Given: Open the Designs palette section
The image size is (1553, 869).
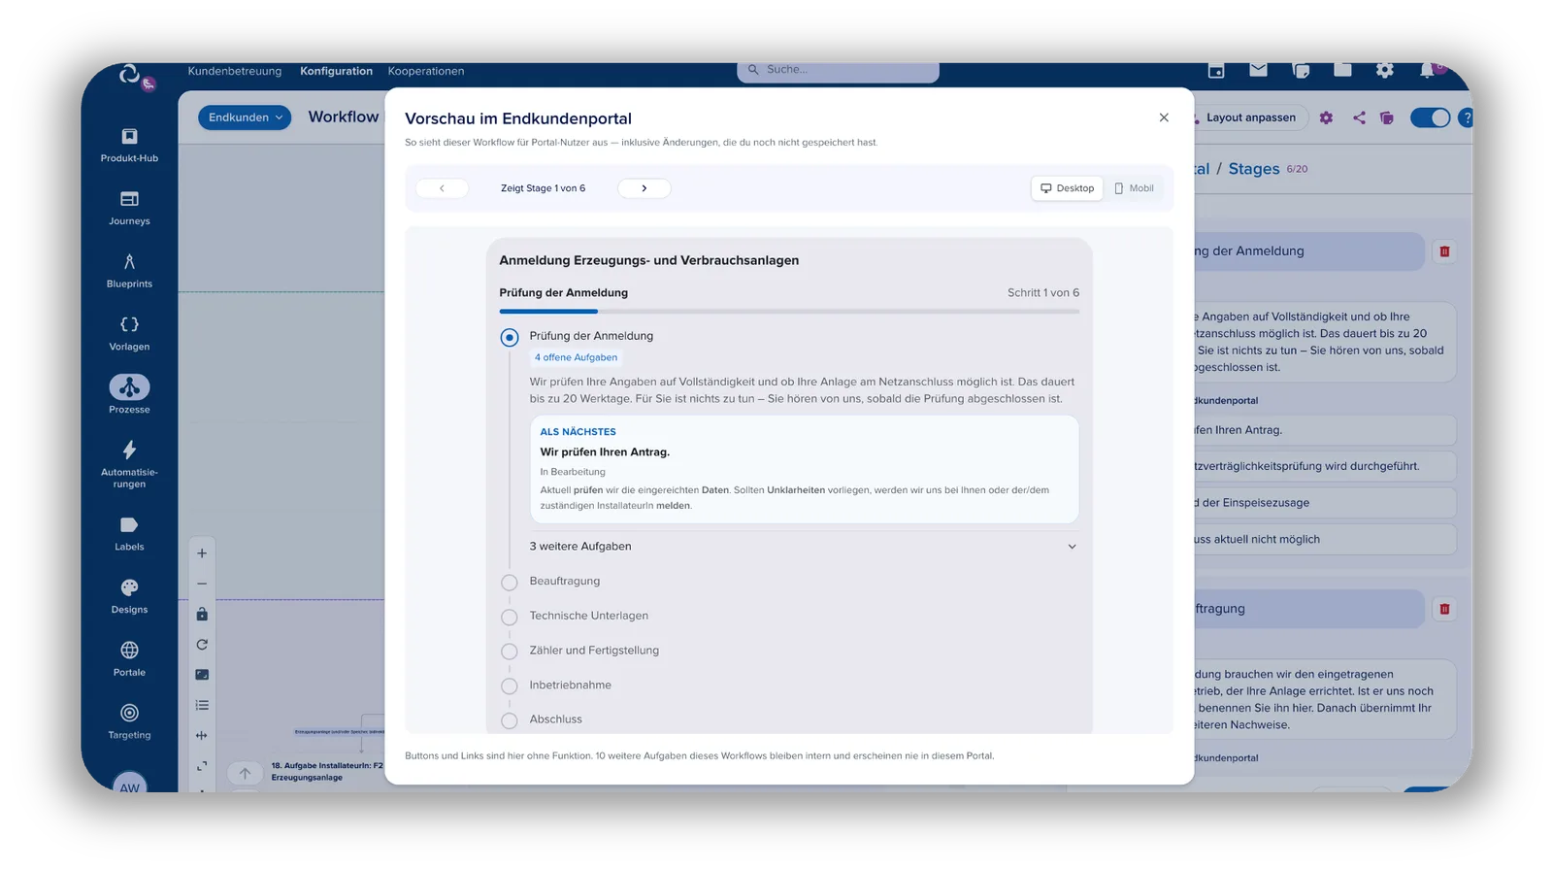Looking at the screenshot, I should [x=129, y=596].
